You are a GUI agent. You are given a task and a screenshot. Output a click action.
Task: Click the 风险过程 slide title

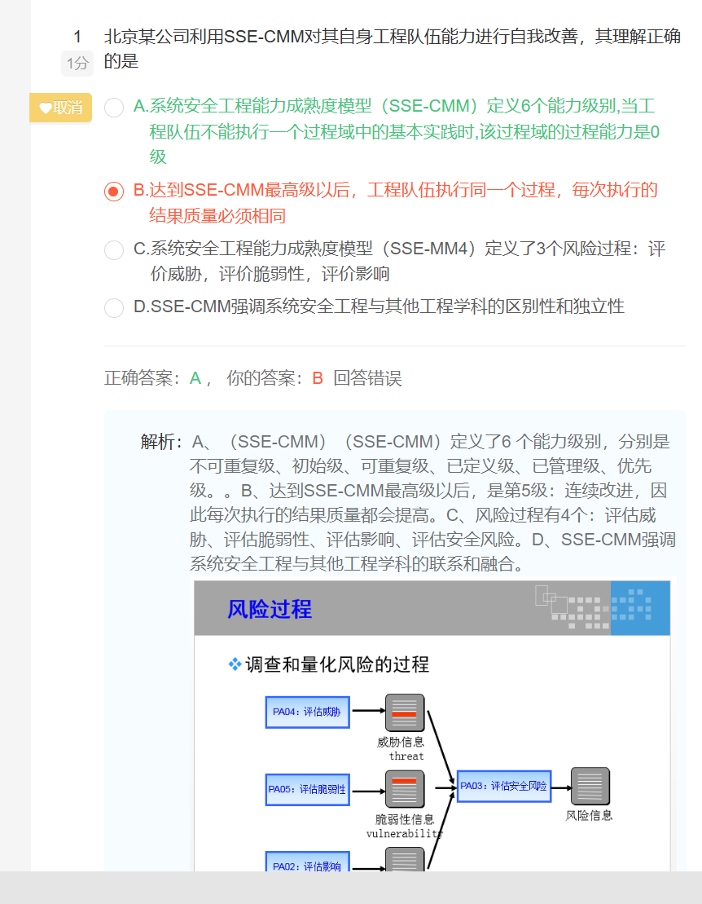point(270,609)
